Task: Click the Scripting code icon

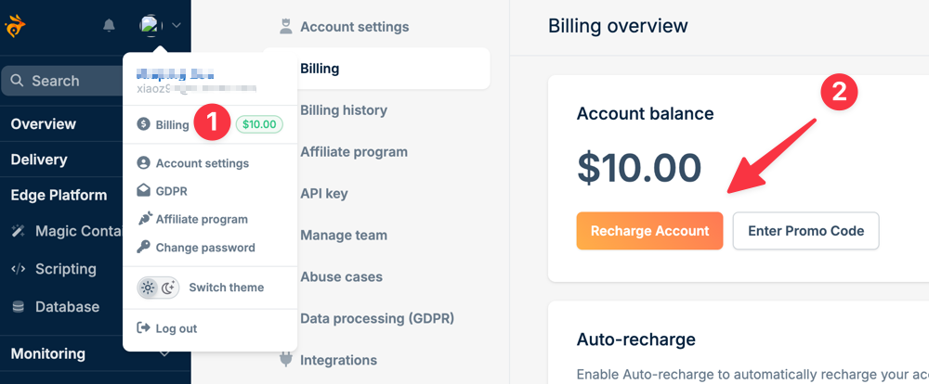Action: (18, 269)
